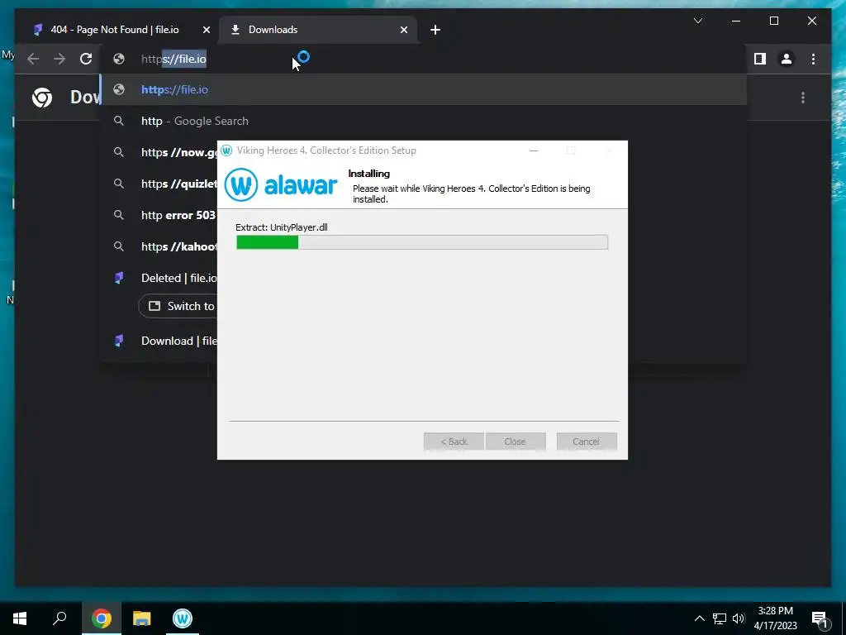Click the search icon beside 'http error 503'
This screenshot has height=635, width=846.
119,215
